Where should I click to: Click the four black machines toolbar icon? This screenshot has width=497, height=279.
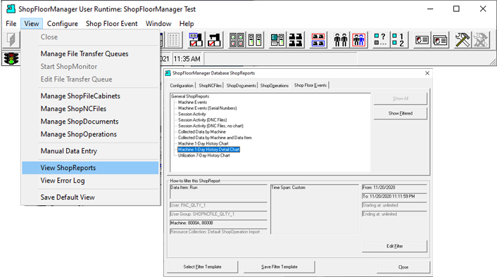(296, 40)
